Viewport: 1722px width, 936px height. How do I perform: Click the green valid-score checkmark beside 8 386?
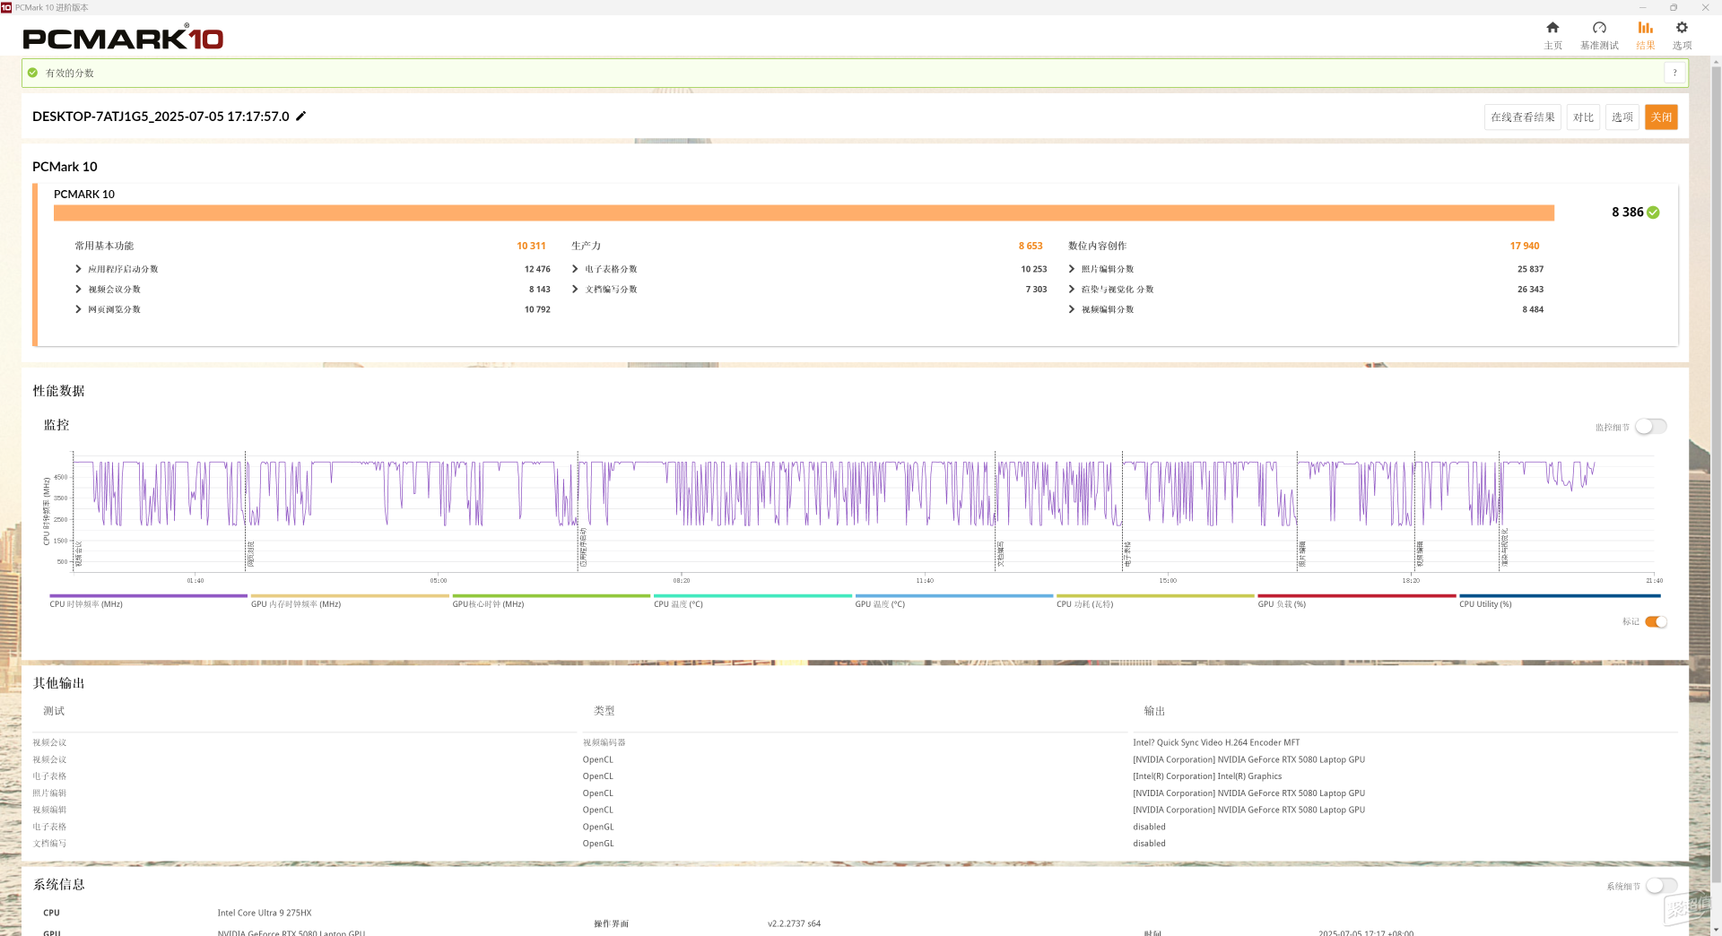pyautogui.click(x=1653, y=212)
